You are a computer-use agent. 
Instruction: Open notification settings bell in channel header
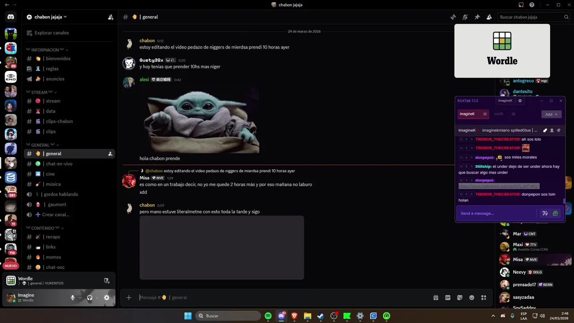point(465,17)
